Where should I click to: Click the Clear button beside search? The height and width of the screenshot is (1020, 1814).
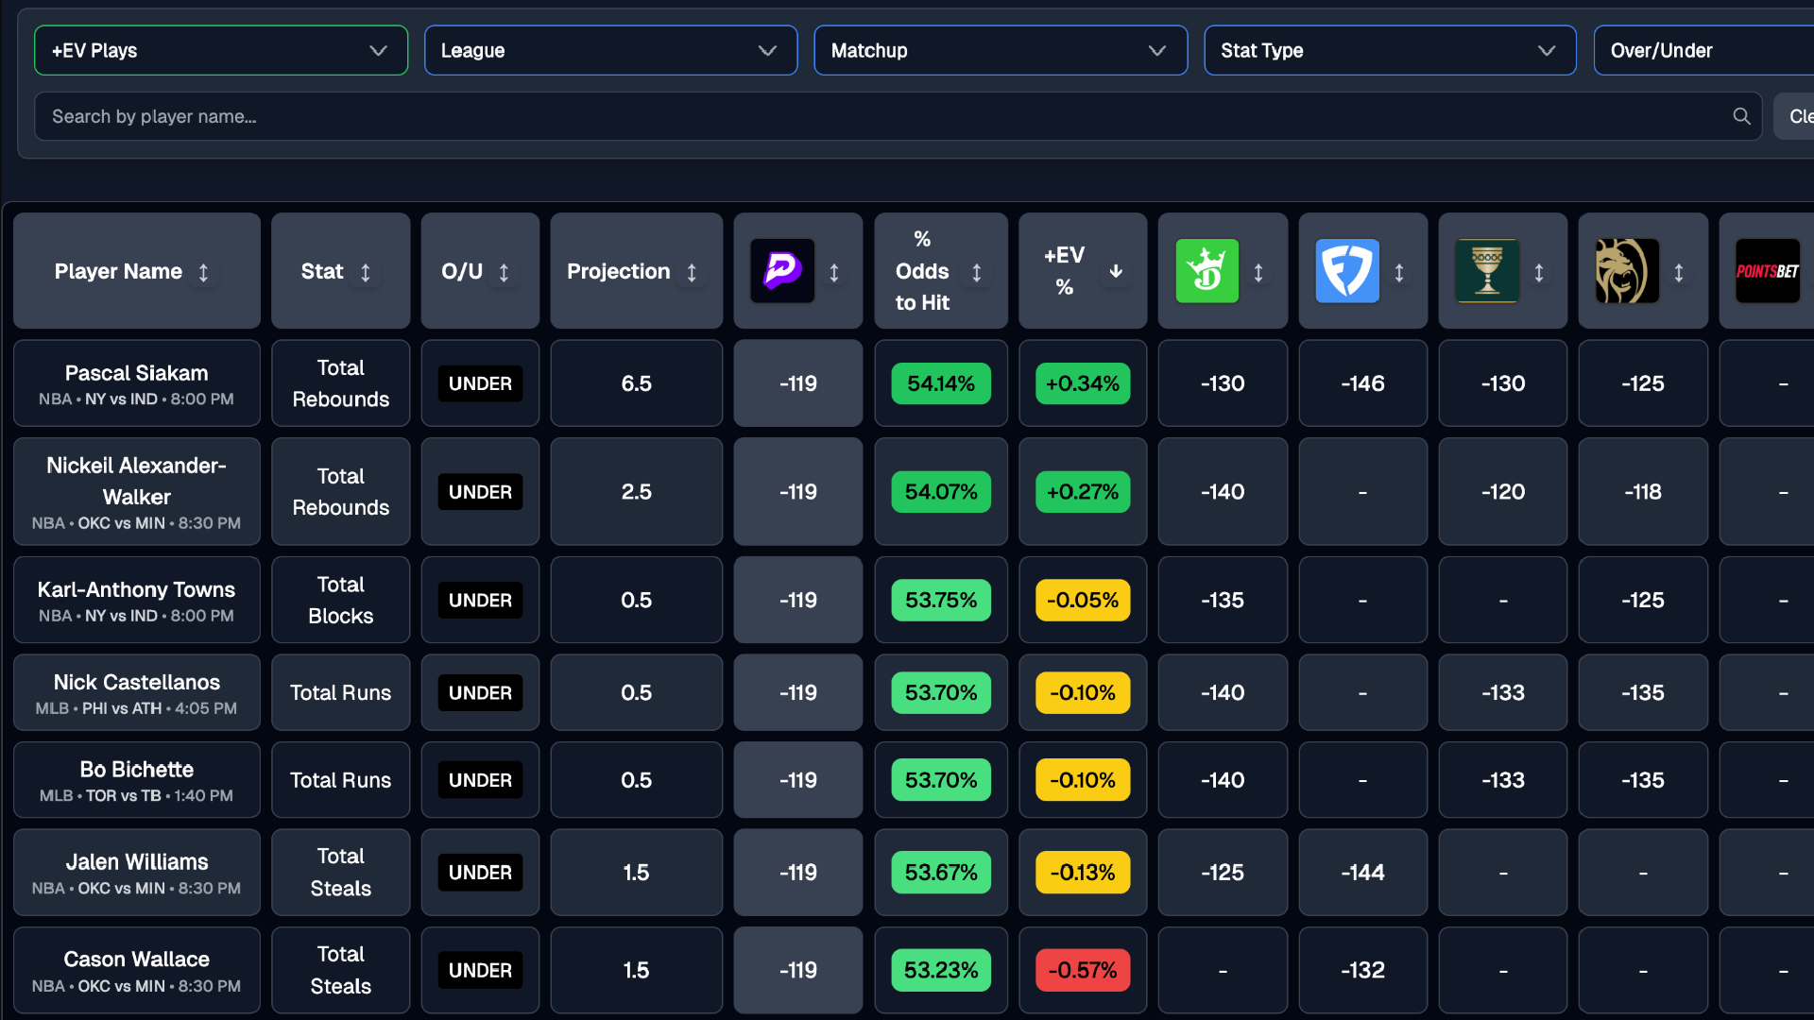click(x=1794, y=116)
